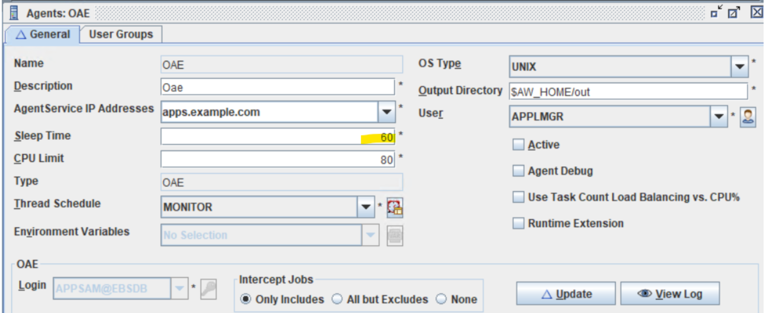The width and height of the screenshot is (766, 313).
Task: Click the Type field showing OAE
Action: click(x=282, y=182)
